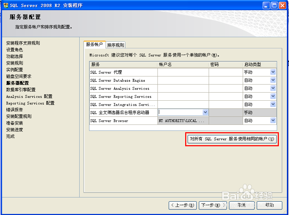Click the 下一步 button

pos(213,206)
